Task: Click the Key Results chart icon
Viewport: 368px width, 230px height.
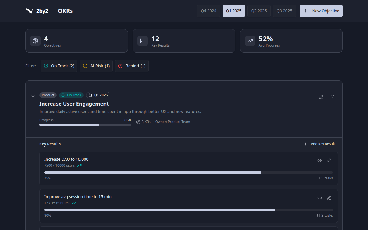Action: click(142, 41)
